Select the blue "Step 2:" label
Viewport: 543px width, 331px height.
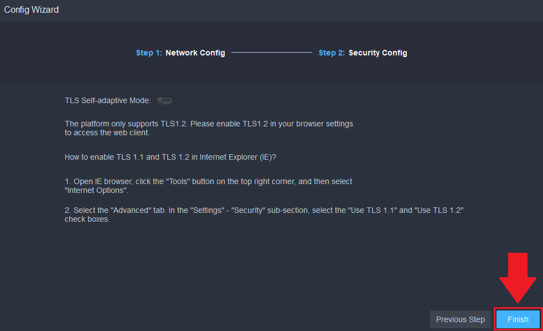coord(332,53)
